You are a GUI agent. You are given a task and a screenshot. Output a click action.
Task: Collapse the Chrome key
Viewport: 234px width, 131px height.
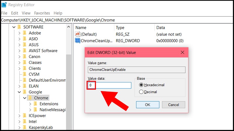pyautogui.click(x=25, y=98)
